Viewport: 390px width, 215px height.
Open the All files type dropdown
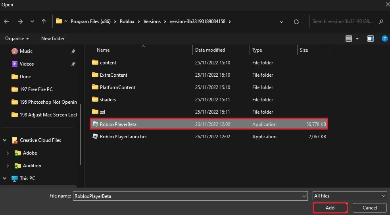pos(350,196)
